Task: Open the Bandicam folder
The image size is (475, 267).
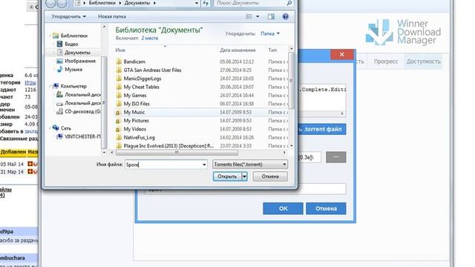Action: point(134,62)
